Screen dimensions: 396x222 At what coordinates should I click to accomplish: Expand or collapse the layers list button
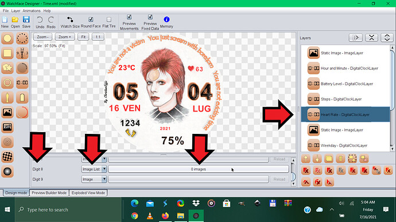click(x=387, y=38)
